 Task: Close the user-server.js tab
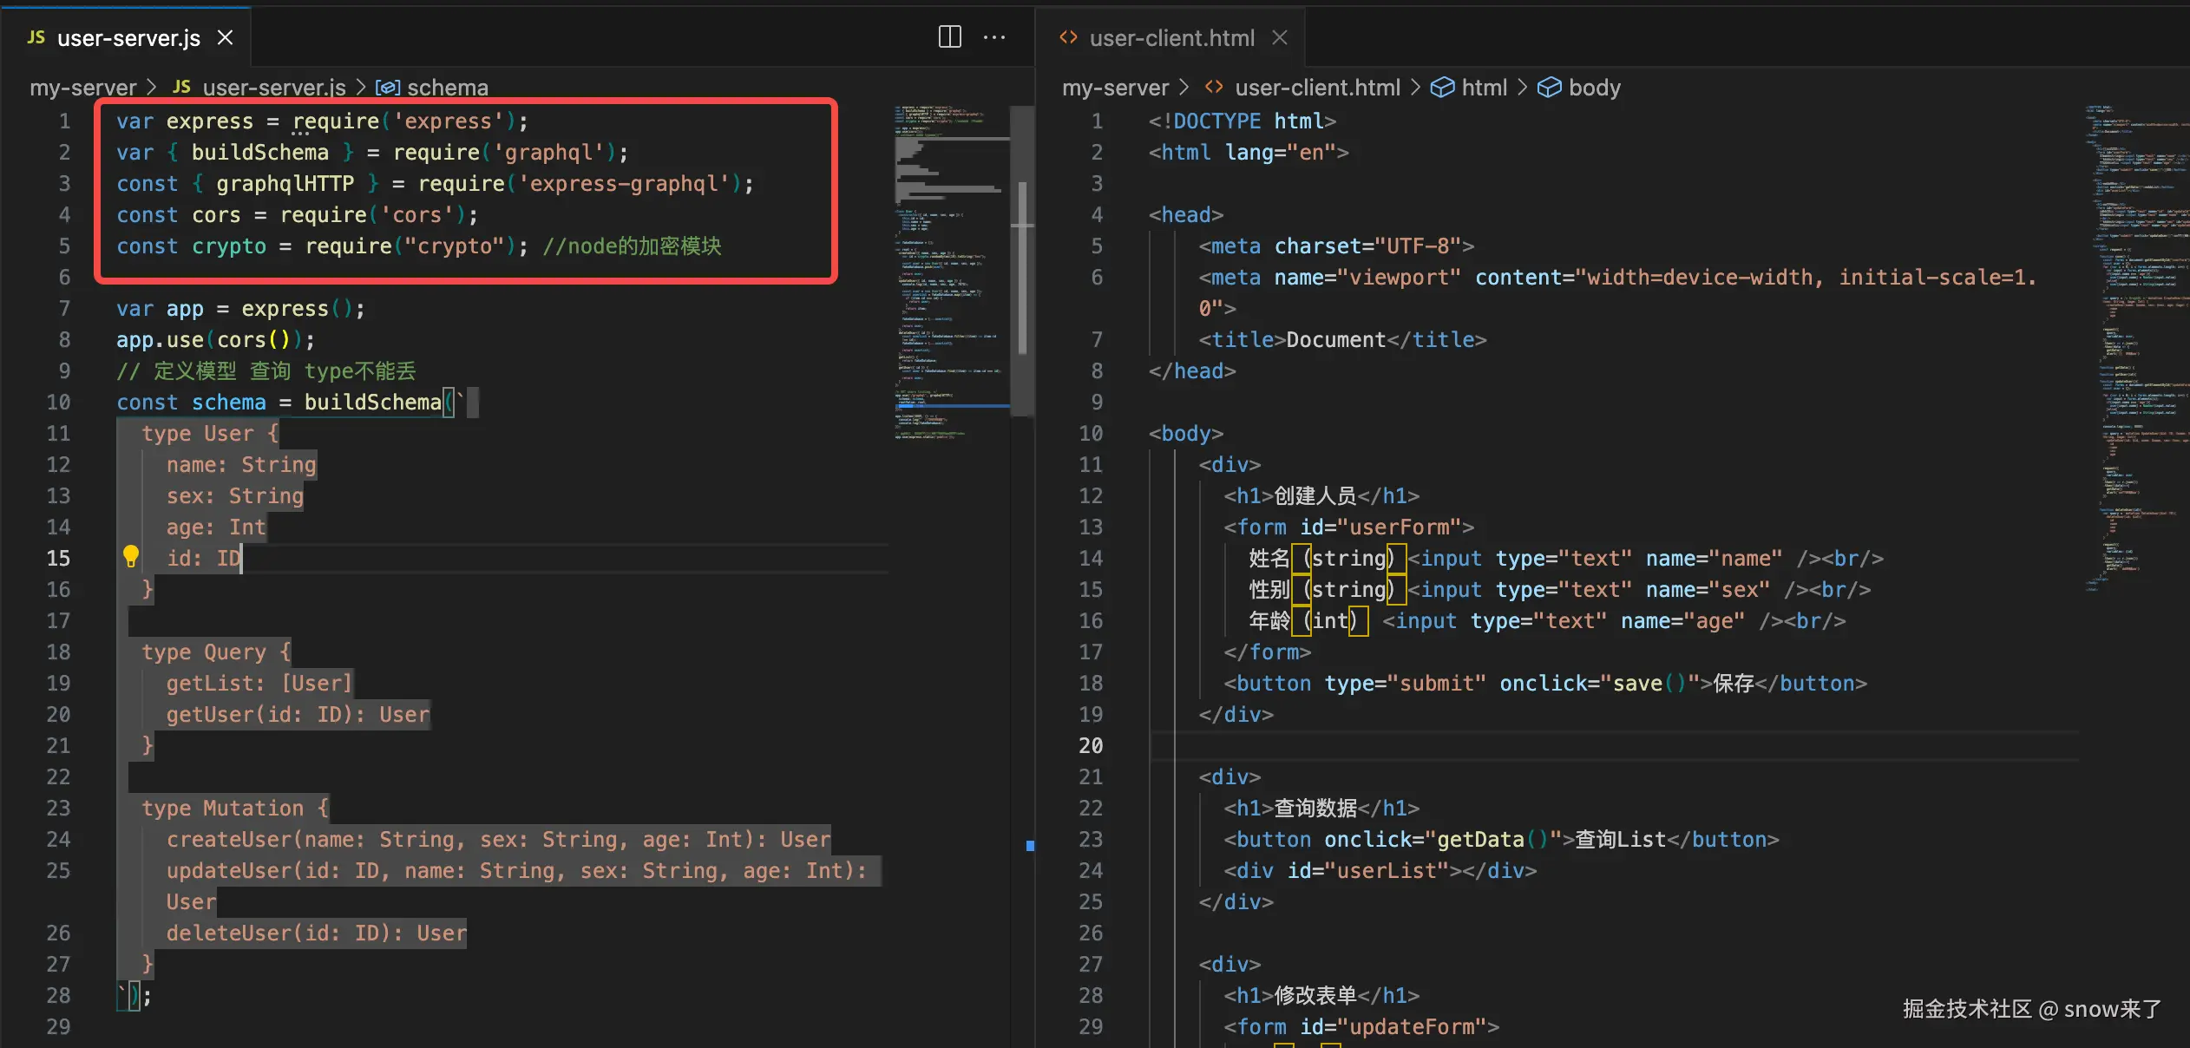tap(226, 37)
